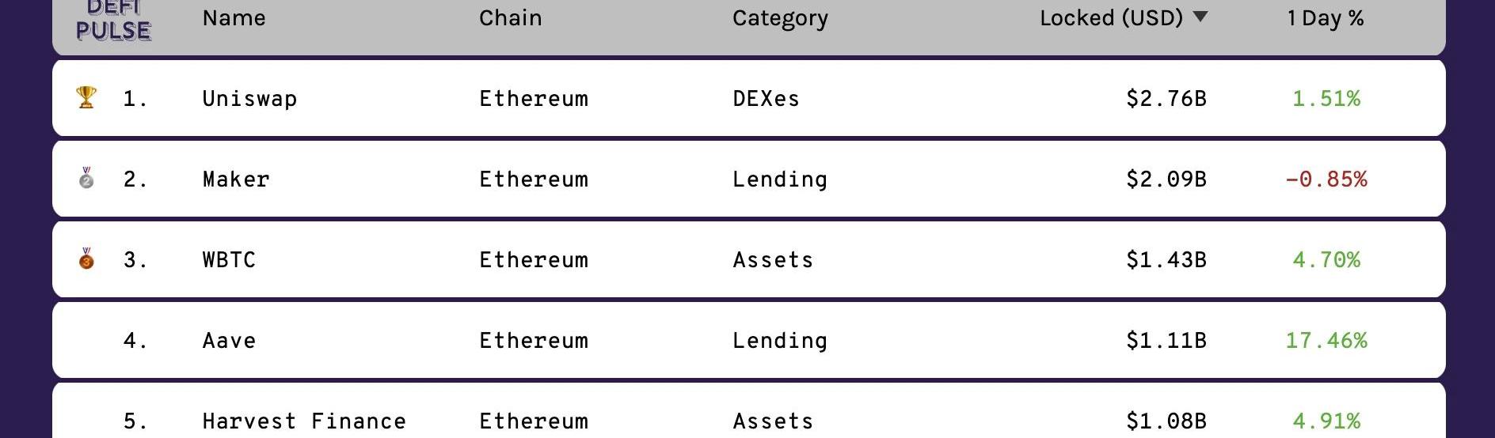Open the Maker project link

click(236, 179)
